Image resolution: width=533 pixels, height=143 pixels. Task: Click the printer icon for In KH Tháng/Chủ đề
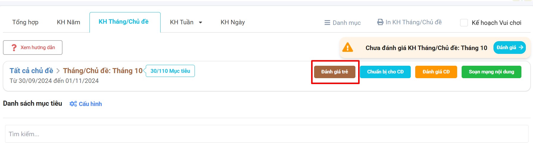(x=380, y=22)
